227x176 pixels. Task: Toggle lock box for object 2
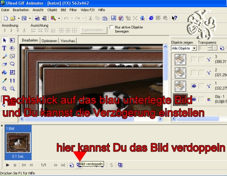[x=202, y=73]
